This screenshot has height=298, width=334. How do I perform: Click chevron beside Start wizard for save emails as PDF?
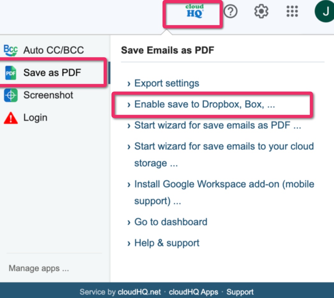click(129, 126)
